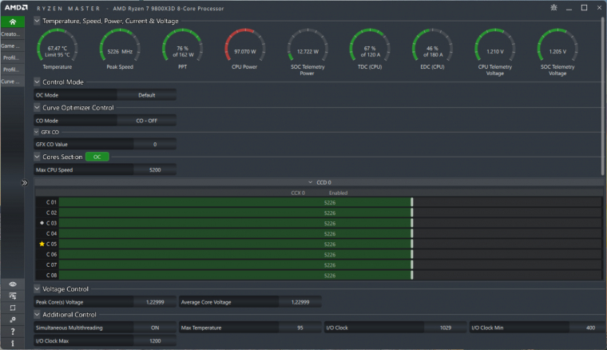Collapse the Cores Section chevron
The width and height of the screenshot is (607, 350).
coord(38,157)
